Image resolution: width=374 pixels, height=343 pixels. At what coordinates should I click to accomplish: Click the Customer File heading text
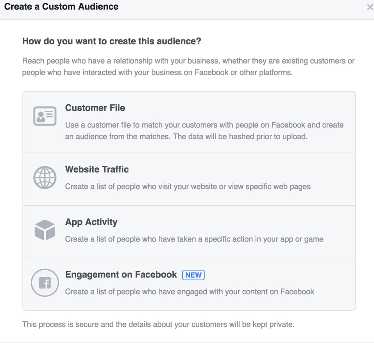pos(95,108)
